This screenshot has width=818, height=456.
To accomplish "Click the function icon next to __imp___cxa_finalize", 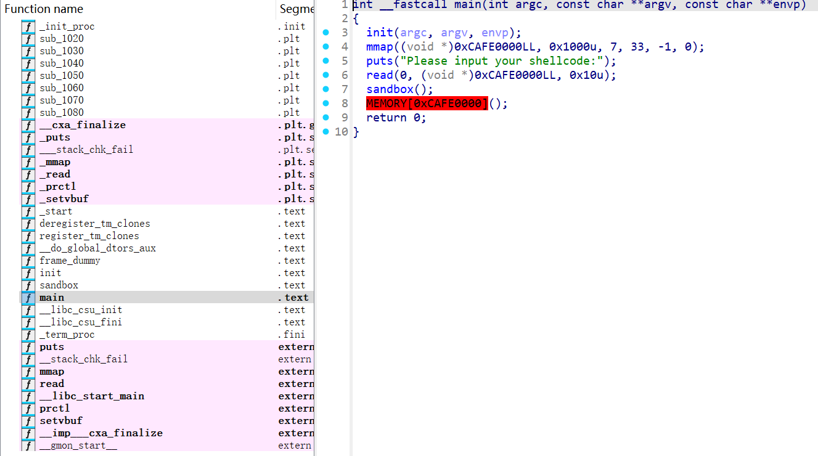I will pos(28,433).
